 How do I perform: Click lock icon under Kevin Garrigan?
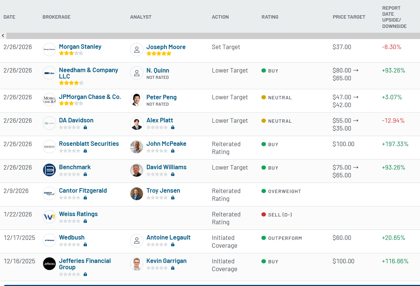pos(173,268)
